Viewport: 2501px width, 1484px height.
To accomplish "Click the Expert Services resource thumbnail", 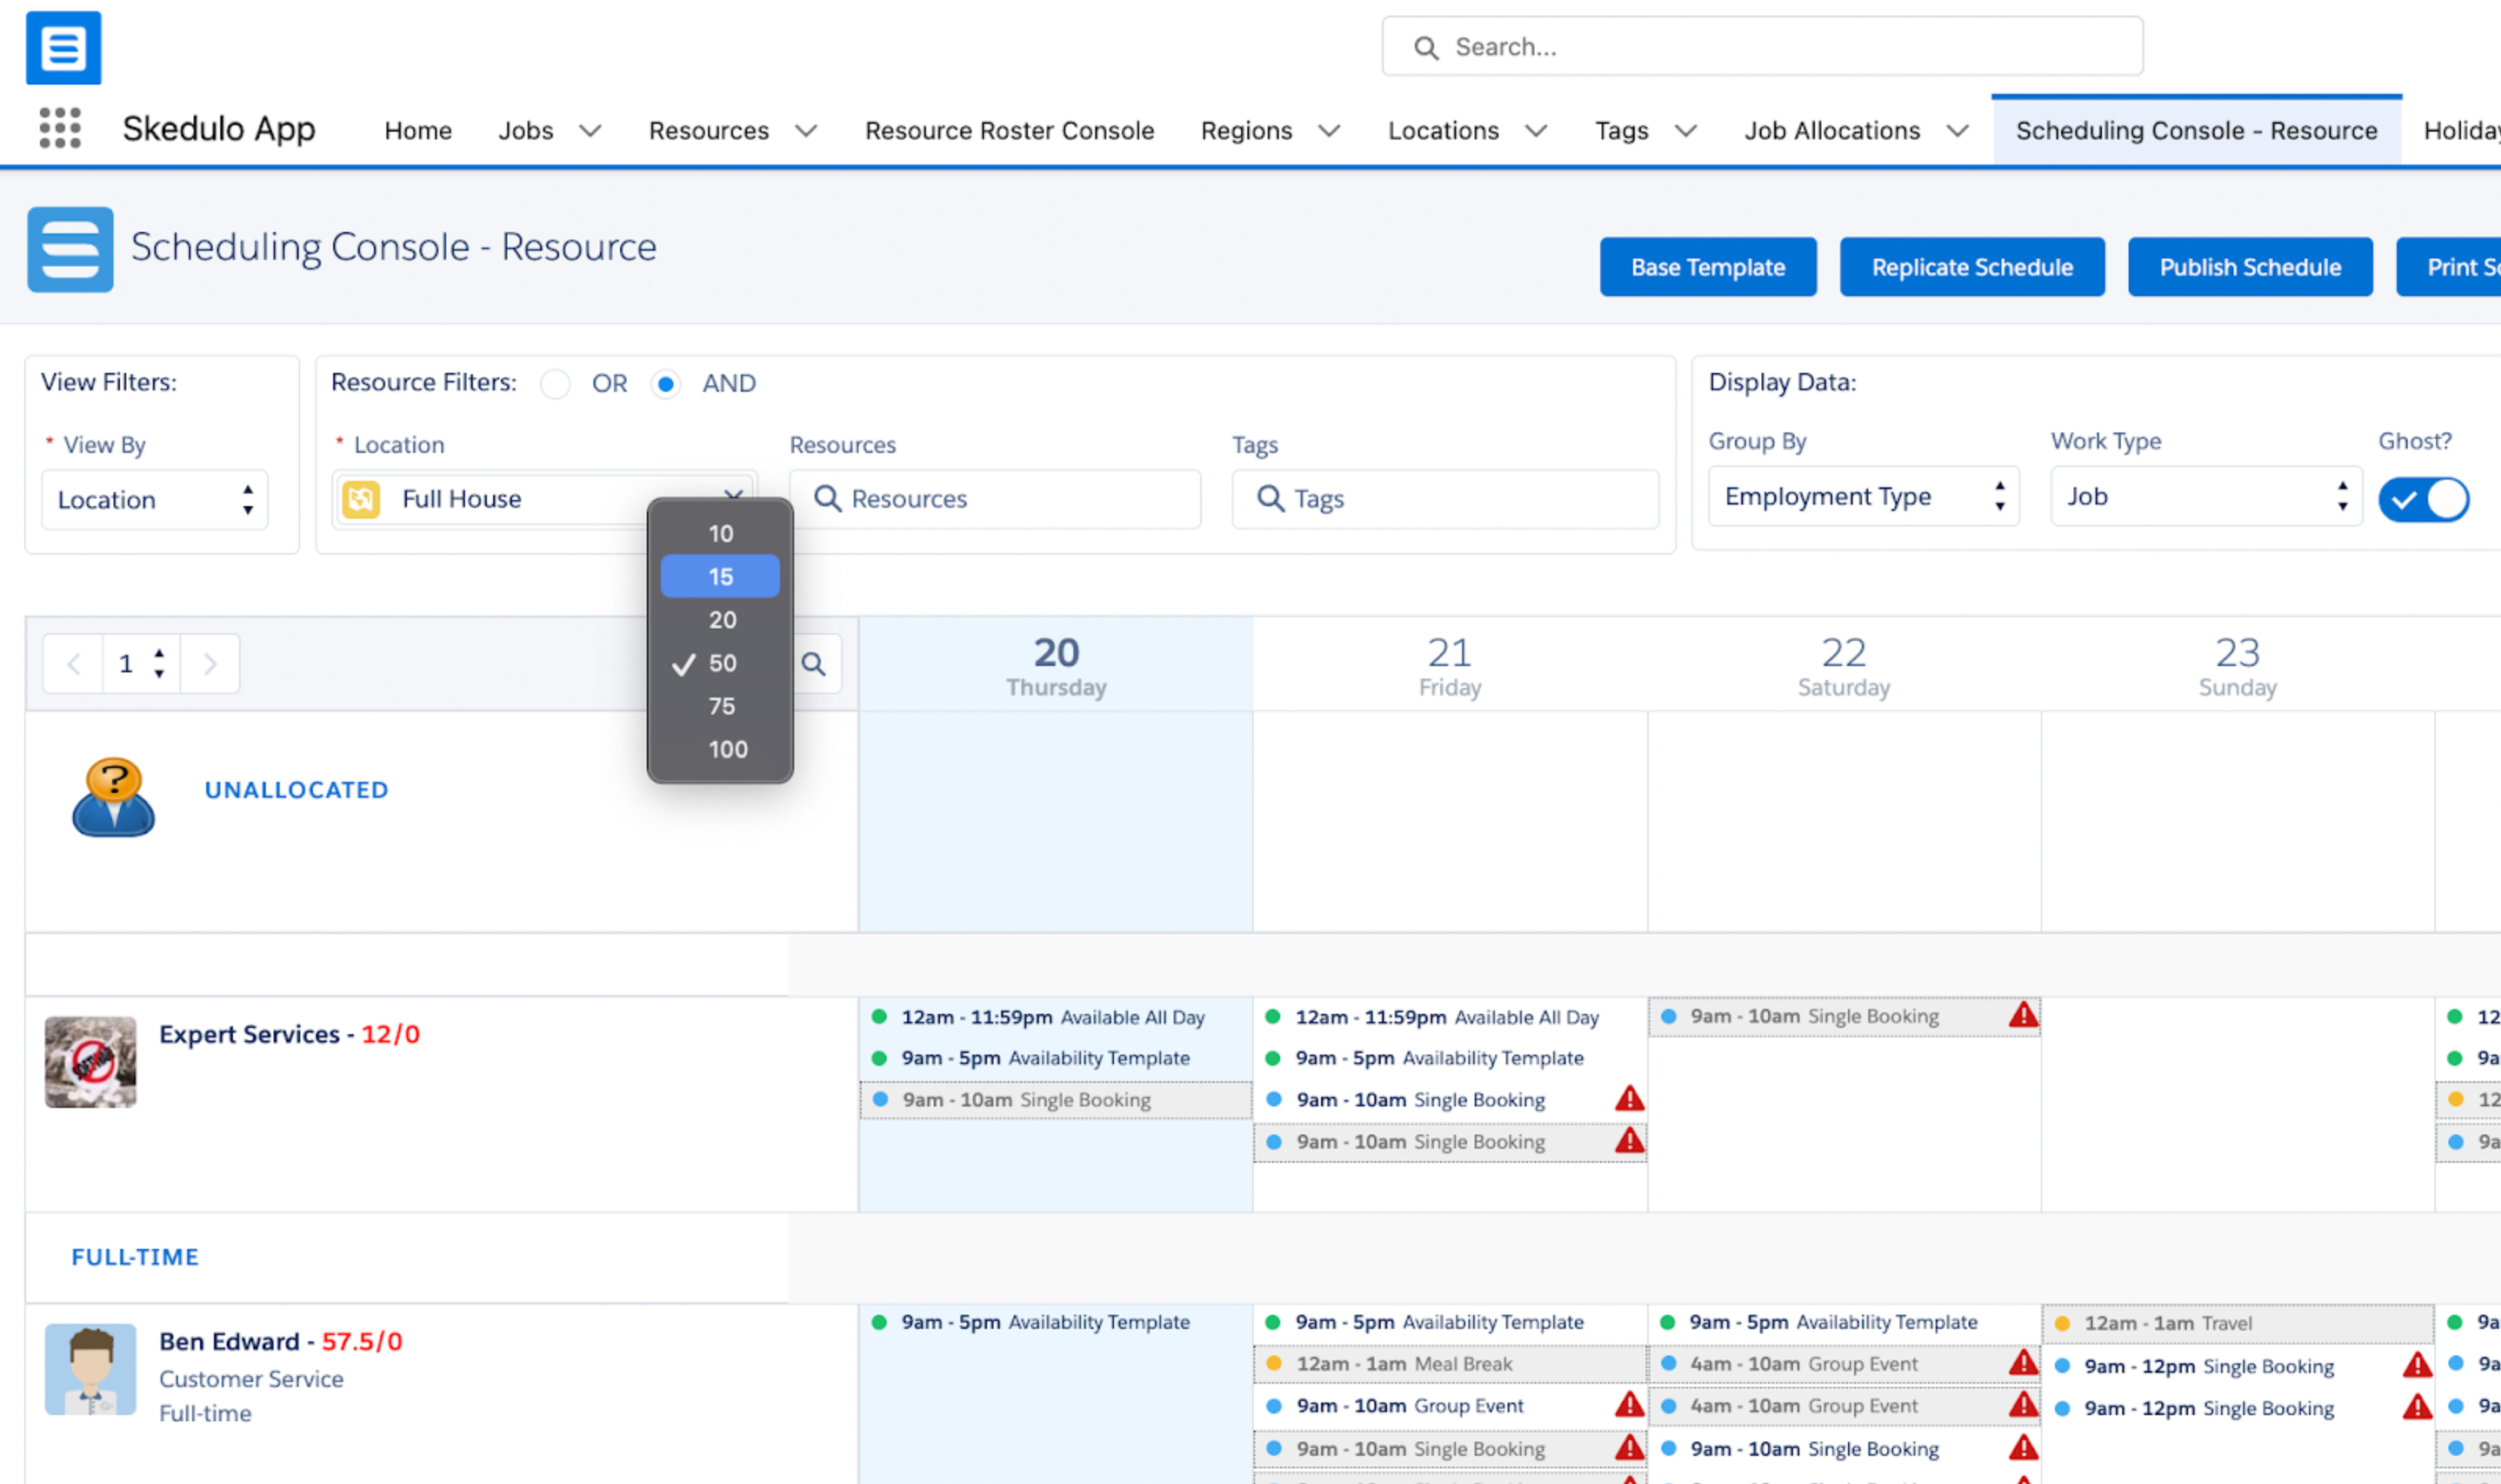I will coord(90,1062).
